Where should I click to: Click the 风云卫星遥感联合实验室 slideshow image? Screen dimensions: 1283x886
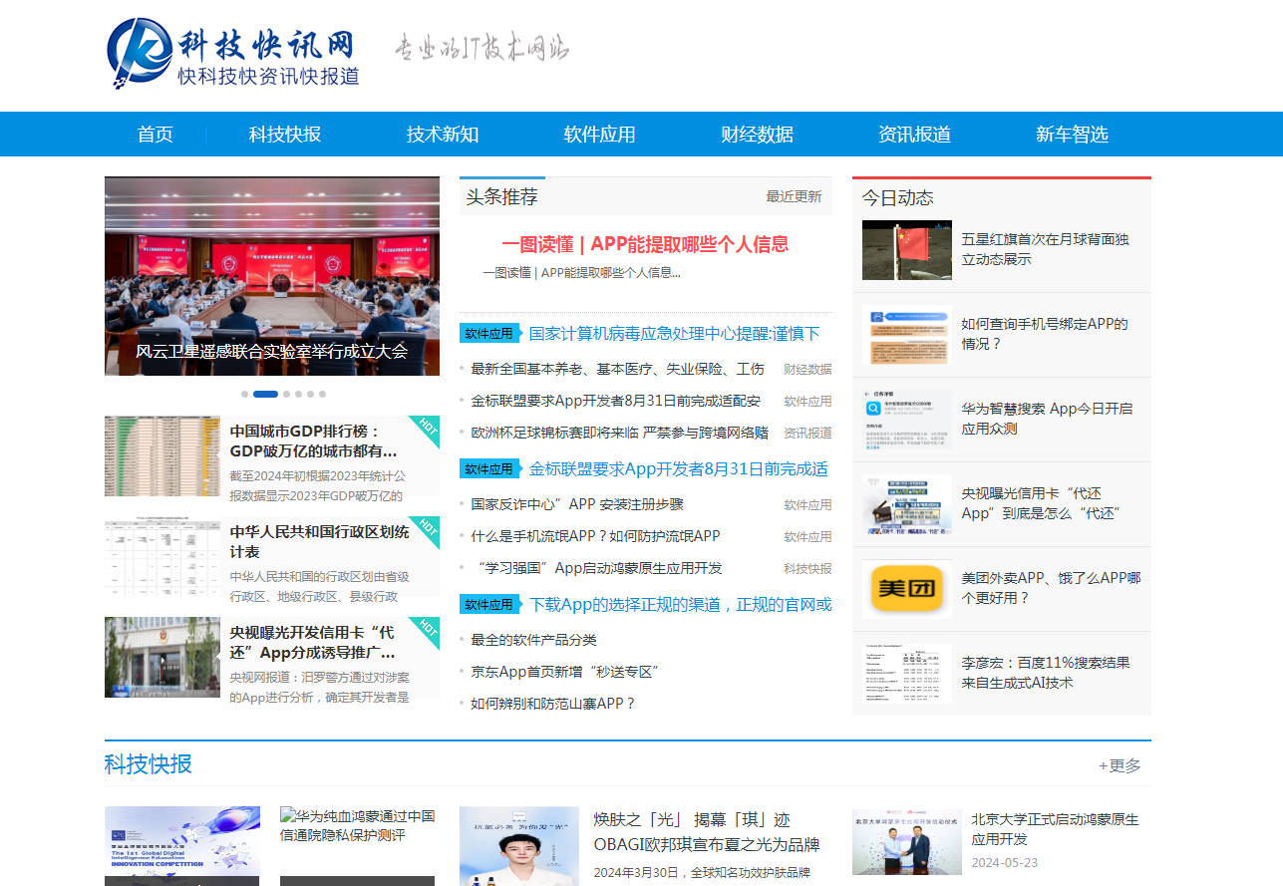(272, 276)
